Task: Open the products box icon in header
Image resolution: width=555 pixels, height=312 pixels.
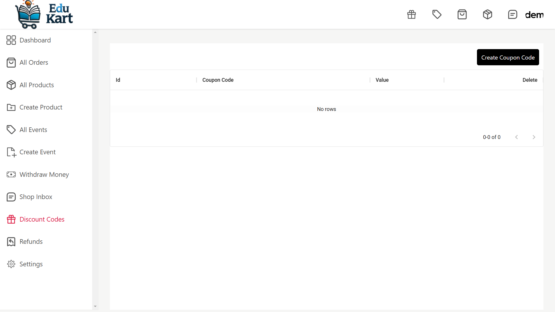Action: click(x=487, y=14)
